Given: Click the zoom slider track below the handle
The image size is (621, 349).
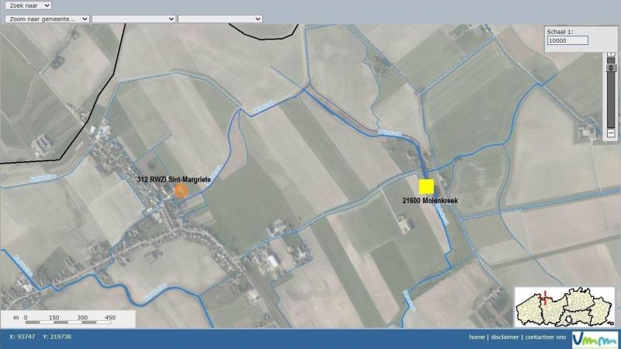Looking at the screenshot, I should pos(611,101).
